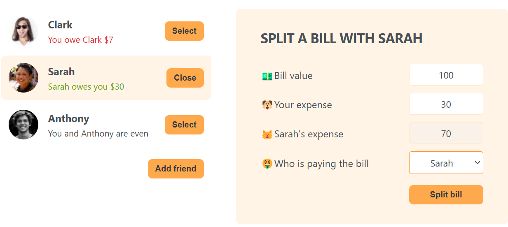Click the 'Sarah owes you $30' balance
Screen dimensions: 508x227
tap(86, 87)
